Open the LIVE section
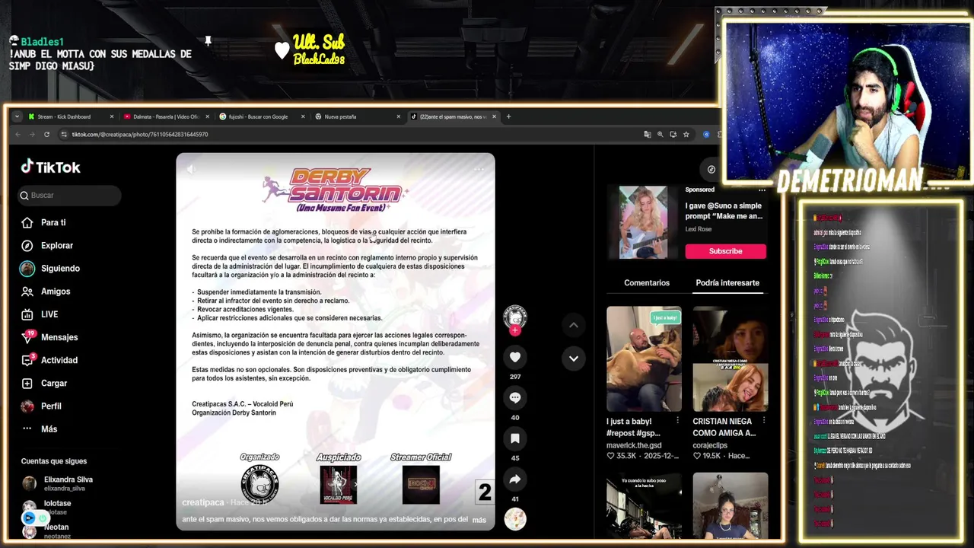Image resolution: width=974 pixels, height=548 pixels. [49, 314]
